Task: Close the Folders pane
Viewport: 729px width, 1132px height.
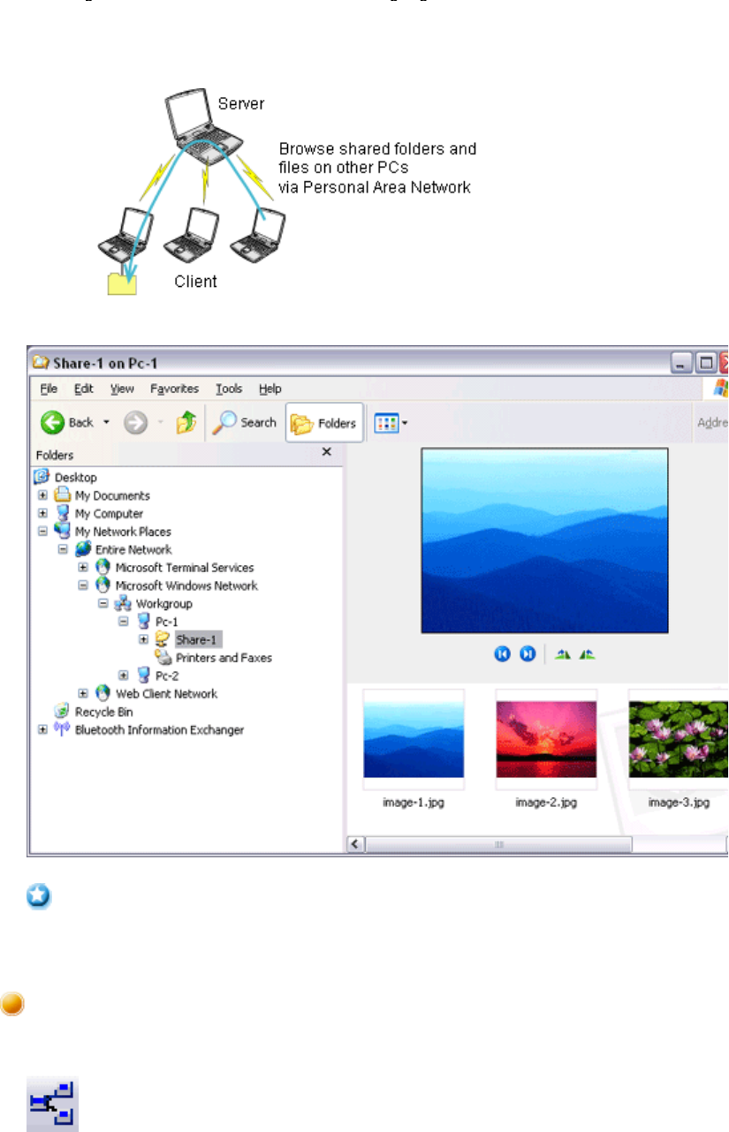Action: pyautogui.click(x=326, y=452)
